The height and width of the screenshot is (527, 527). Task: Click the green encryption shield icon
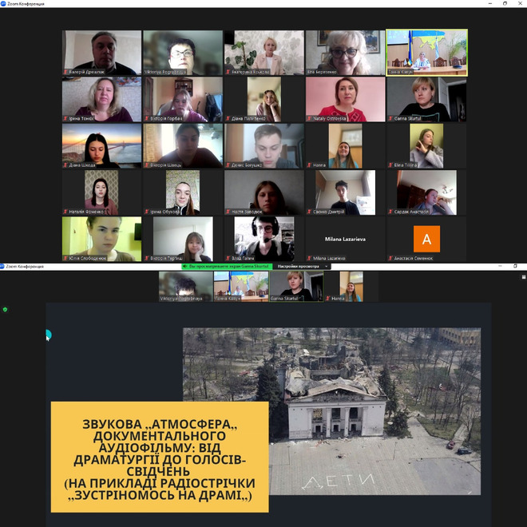5,309
